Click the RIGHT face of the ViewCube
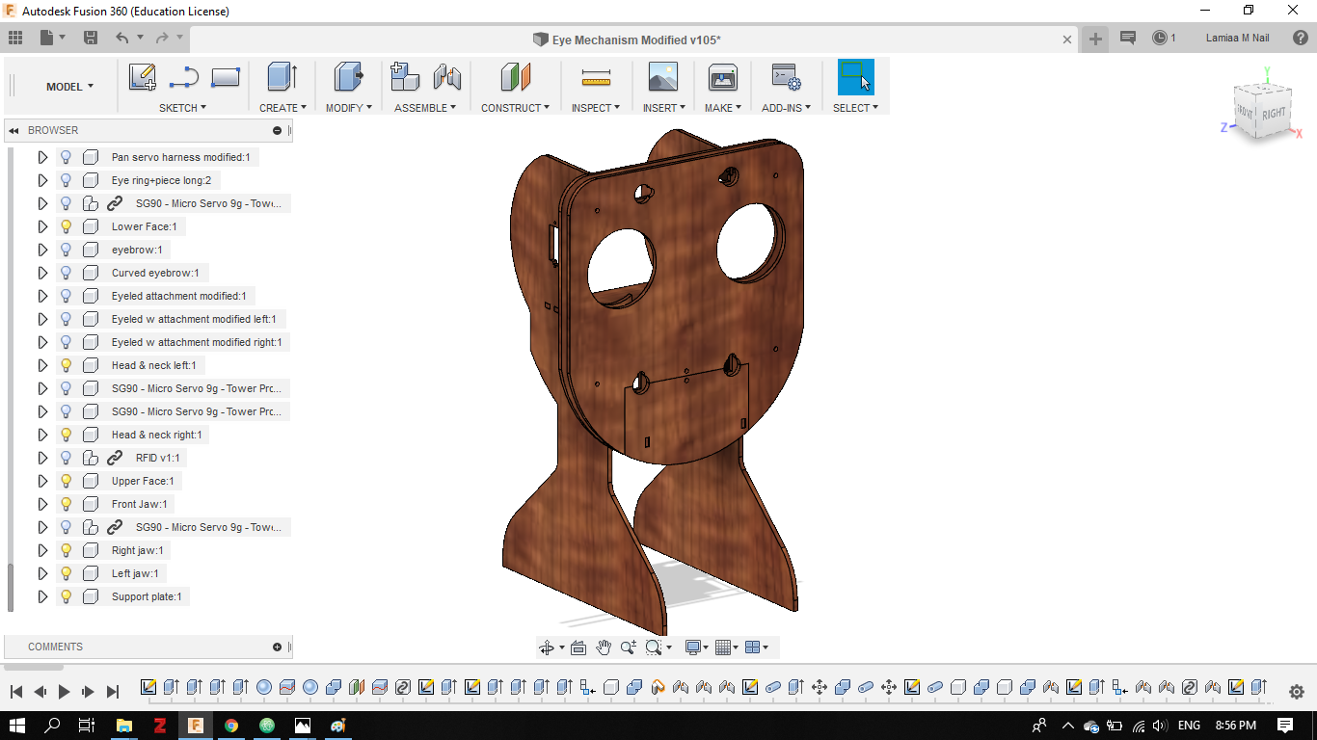 (1275, 113)
